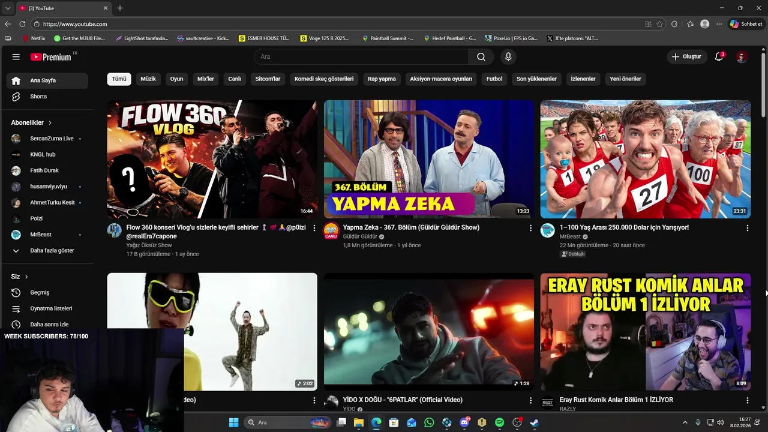Open Geçmiş history in sidebar
The width and height of the screenshot is (768, 432).
coord(47,293)
